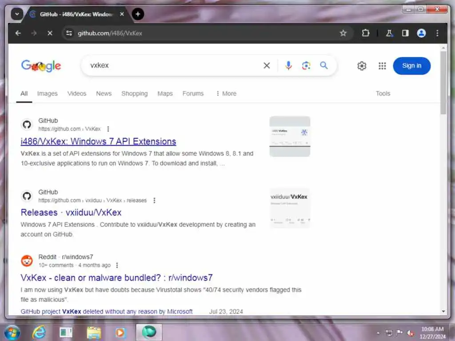Switch to Forums results
The width and height of the screenshot is (455, 341).
tap(193, 94)
